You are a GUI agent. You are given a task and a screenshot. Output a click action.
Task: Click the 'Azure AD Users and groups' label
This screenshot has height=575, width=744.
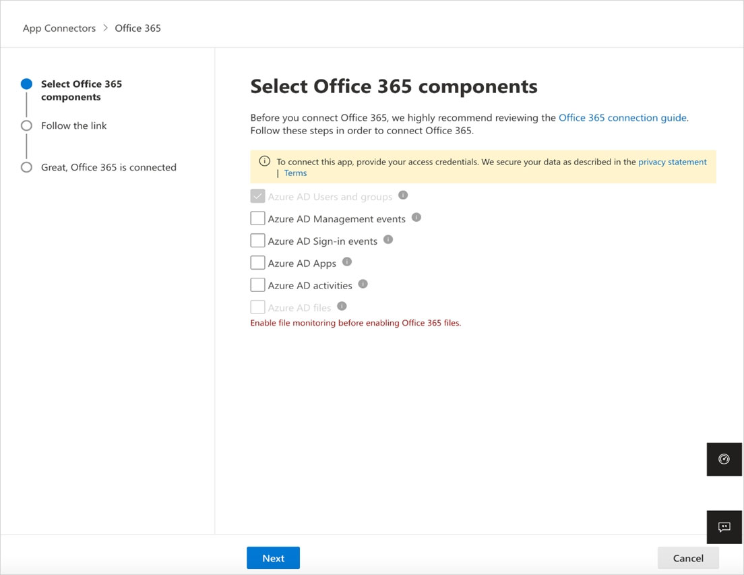[330, 197]
